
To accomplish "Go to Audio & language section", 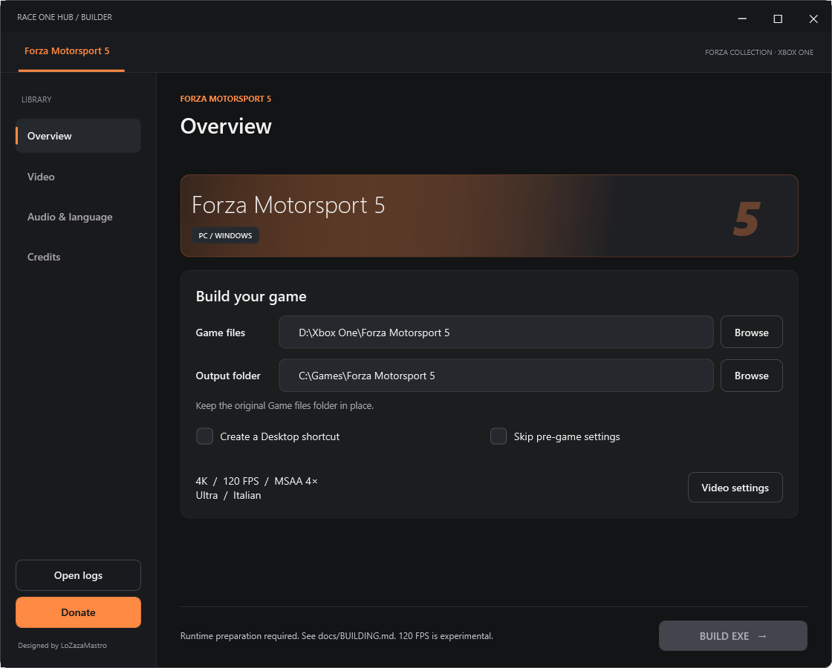I will click(x=78, y=217).
